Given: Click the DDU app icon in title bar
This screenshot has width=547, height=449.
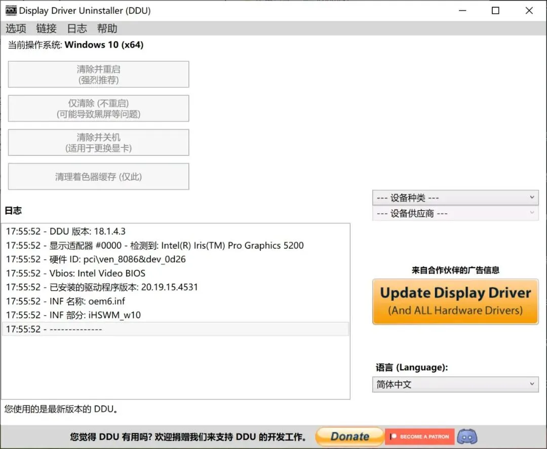Looking at the screenshot, I should click(x=11, y=11).
